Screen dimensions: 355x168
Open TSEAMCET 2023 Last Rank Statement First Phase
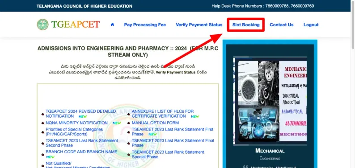coord(173,132)
